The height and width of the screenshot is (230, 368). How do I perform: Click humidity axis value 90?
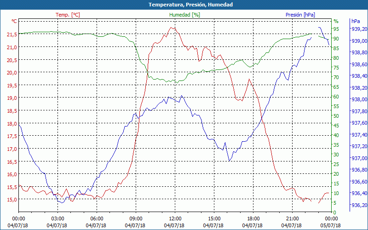coord(336,39)
